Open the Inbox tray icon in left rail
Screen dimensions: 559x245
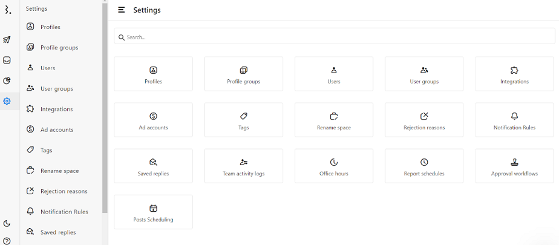(7, 60)
